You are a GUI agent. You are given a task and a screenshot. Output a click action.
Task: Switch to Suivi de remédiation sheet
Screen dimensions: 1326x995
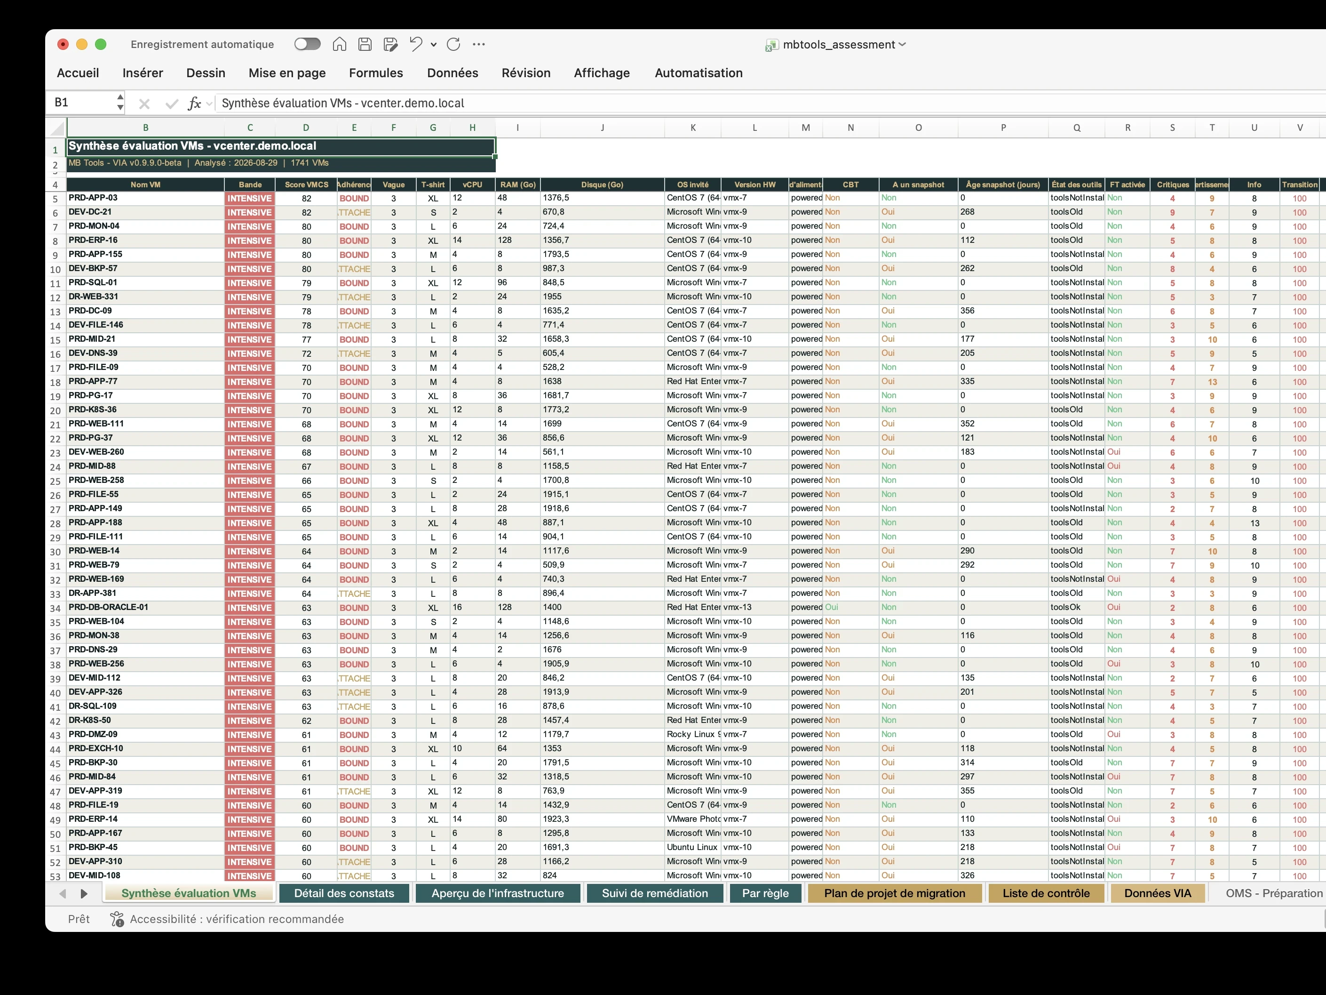point(655,893)
